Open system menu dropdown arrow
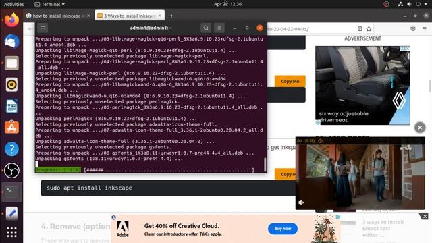Viewport: 432px width, 243px height. pos(426,4)
